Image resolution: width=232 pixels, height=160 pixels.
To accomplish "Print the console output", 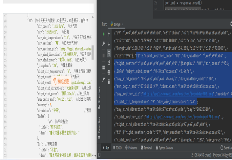I will click(x=109, y=72).
